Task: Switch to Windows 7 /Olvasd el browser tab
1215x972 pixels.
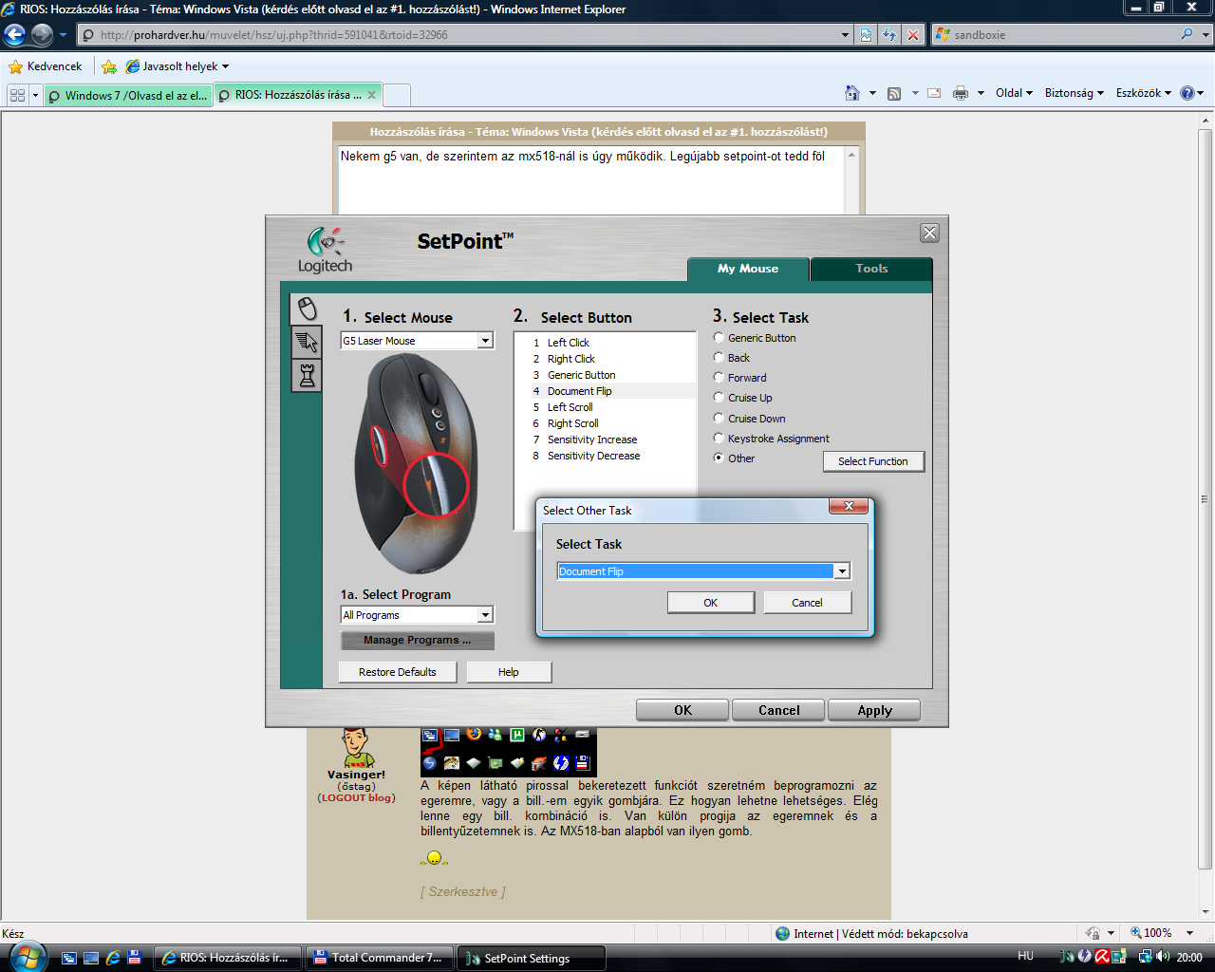Action: (x=127, y=95)
